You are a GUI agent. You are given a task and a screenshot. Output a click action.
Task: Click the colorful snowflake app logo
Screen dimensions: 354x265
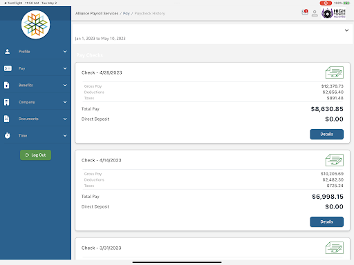coord(35,24)
